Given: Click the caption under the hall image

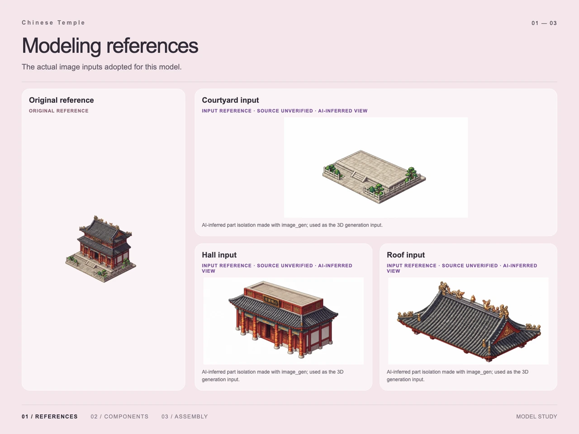Looking at the screenshot, I should [x=272, y=376].
